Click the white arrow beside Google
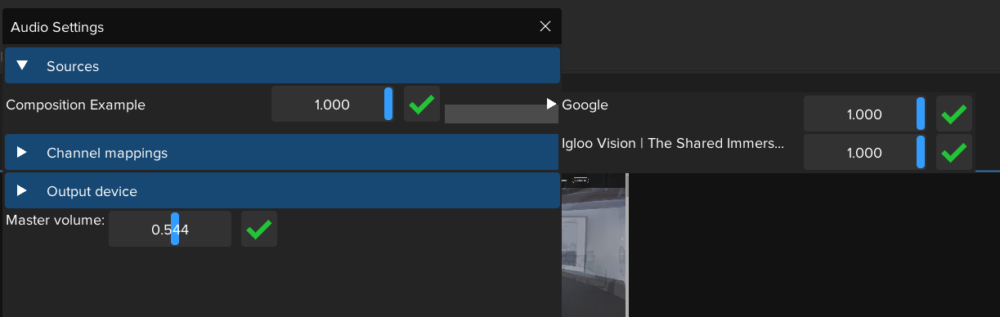The image size is (1000, 317). pyautogui.click(x=552, y=104)
